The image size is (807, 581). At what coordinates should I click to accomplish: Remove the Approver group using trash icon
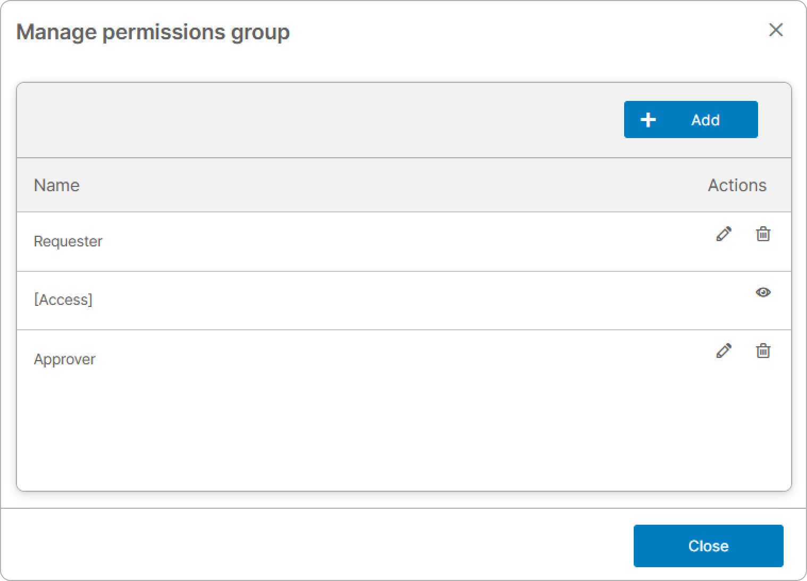coord(763,351)
